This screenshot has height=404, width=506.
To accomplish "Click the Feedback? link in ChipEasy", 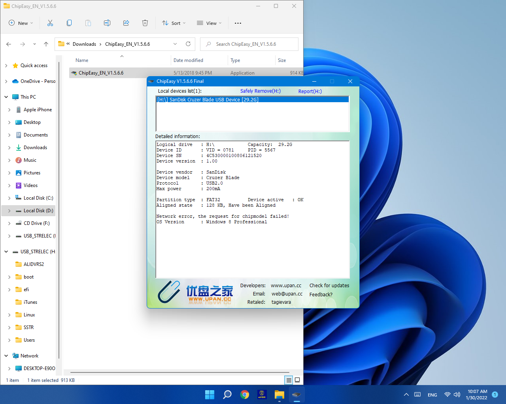I will coord(321,295).
